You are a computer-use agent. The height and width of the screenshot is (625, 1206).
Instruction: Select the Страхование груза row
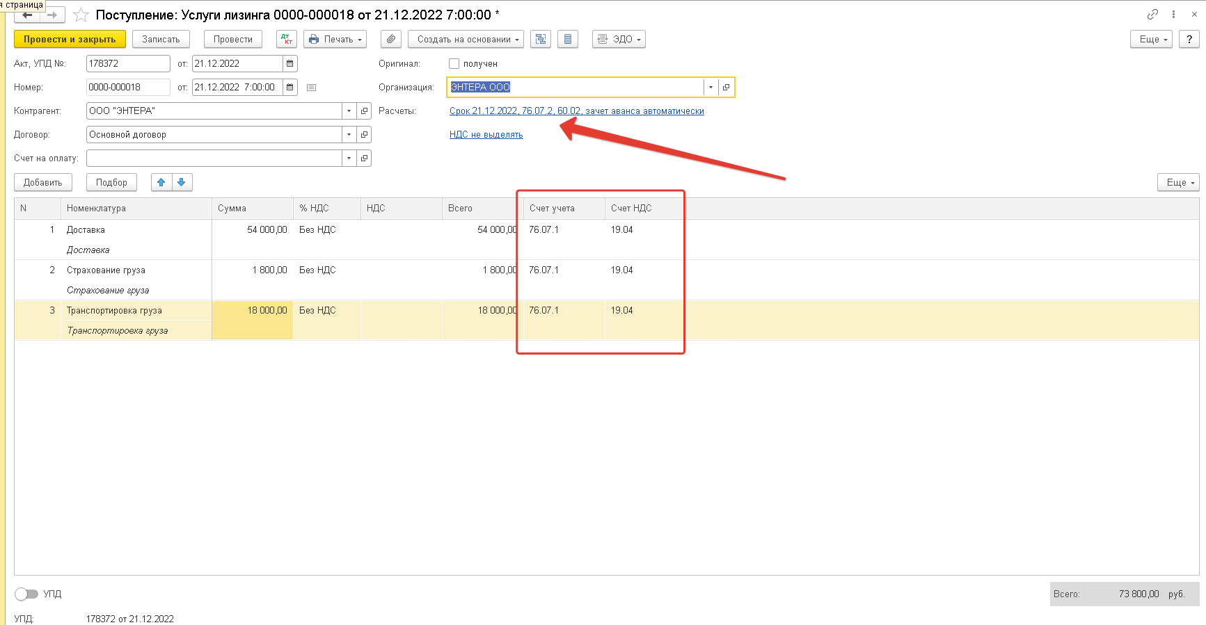coord(106,270)
